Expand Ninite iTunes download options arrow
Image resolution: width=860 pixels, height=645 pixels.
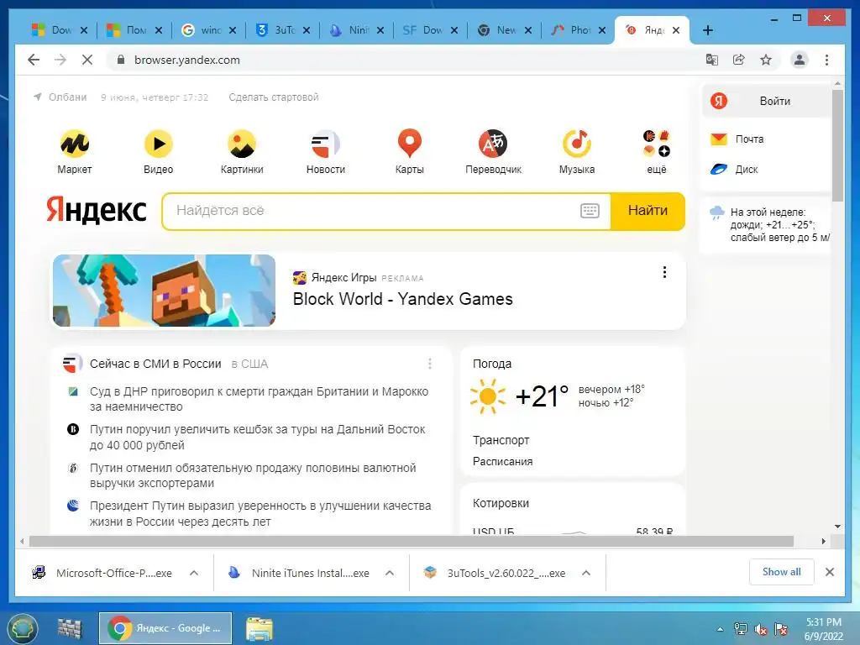(x=390, y=573)
